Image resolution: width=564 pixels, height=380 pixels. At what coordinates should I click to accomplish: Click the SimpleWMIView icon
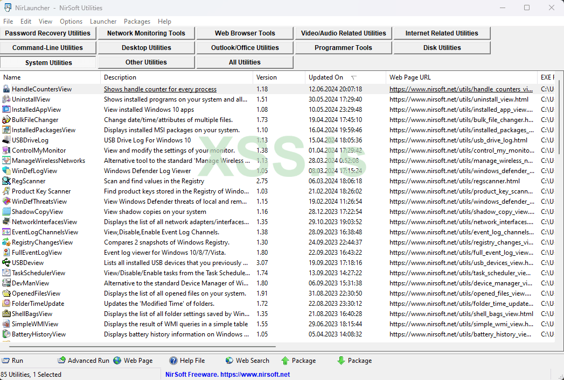coord(6,325)
